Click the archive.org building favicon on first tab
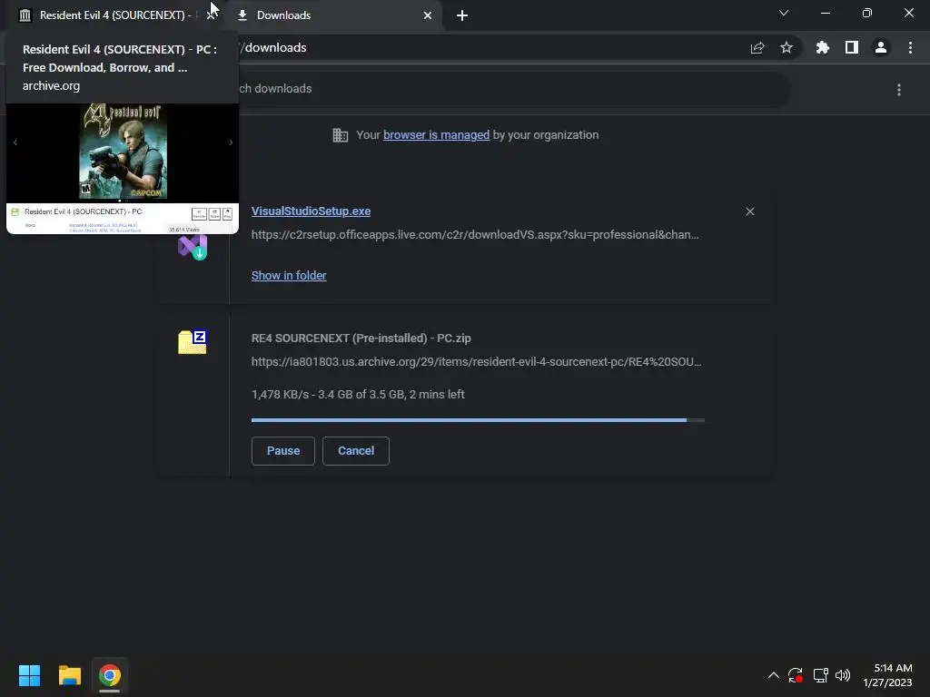Screen dimensions: 930x697 (25, 15)
